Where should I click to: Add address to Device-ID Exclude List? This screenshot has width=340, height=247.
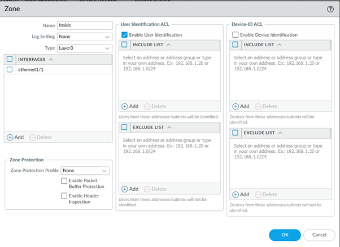click(x=241, y=195)
